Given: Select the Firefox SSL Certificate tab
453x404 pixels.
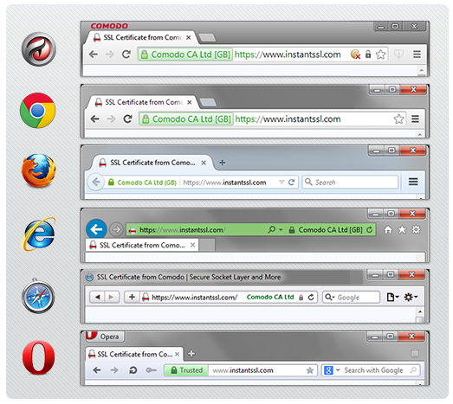Looking at the screenshot, I should point(152,163).
